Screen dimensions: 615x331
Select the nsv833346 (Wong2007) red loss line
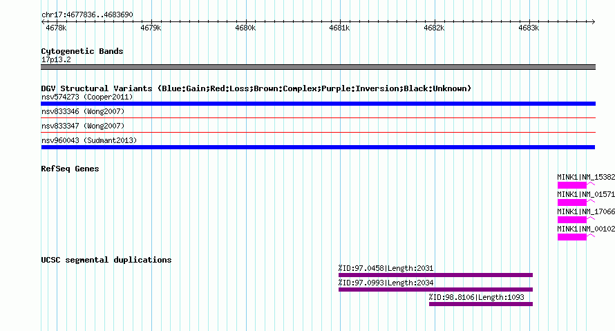point(318,117)
